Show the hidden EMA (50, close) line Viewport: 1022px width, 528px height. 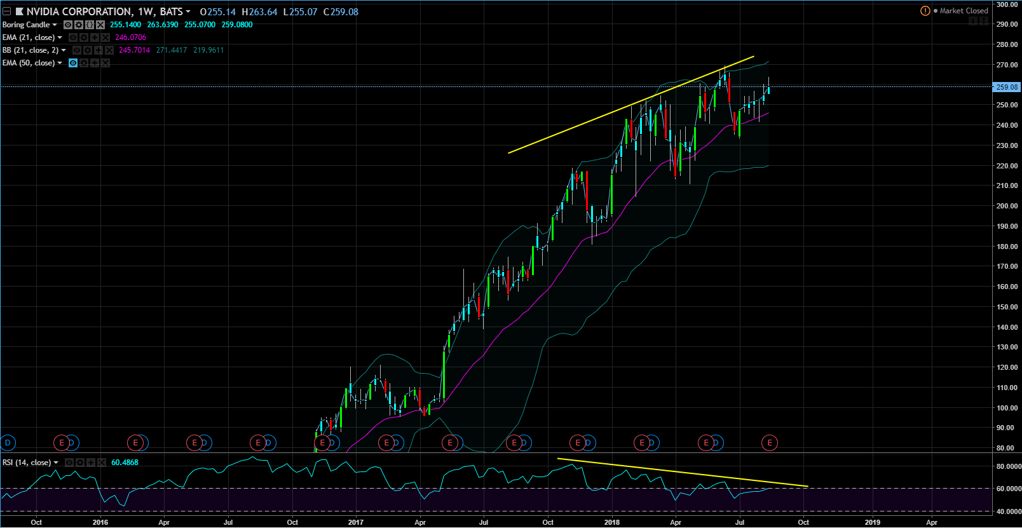pos(73,63)
